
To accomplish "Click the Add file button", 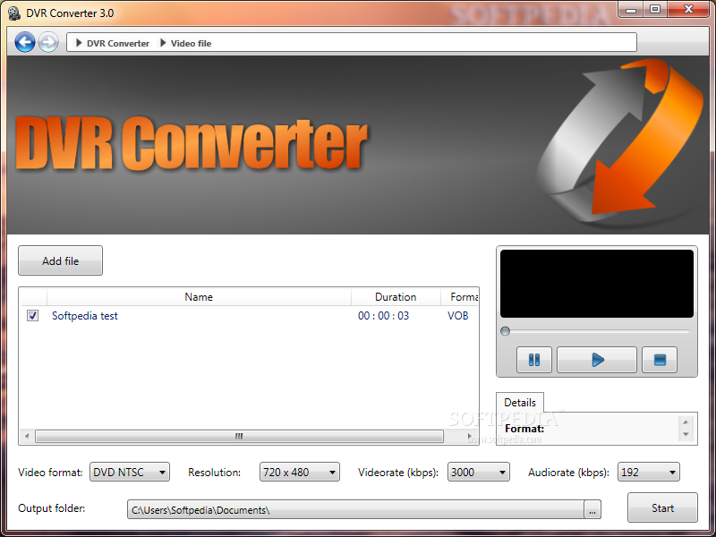I will pyautogui.click(x=60, y=260).
